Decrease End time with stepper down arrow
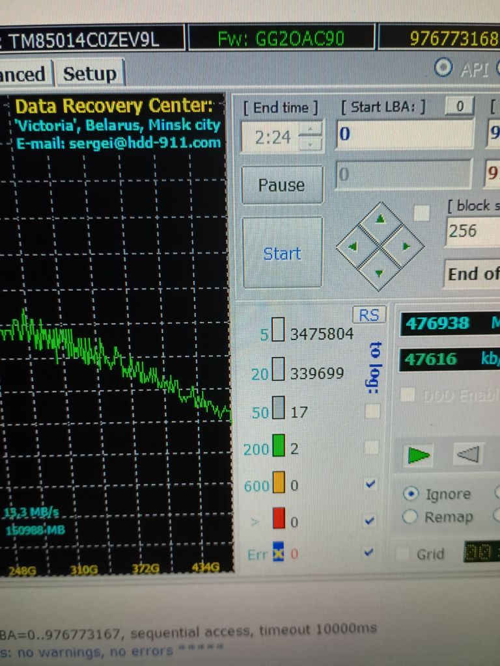500x666 pixels. pyautogui.click(x=311, y=144)
